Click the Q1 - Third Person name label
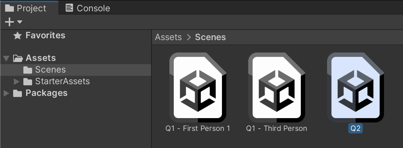Image resolution: width=403 pixels, height=148 pixels. (x=276, y=128)
